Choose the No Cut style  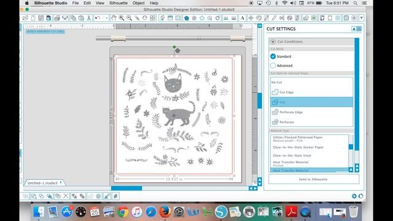312,82
